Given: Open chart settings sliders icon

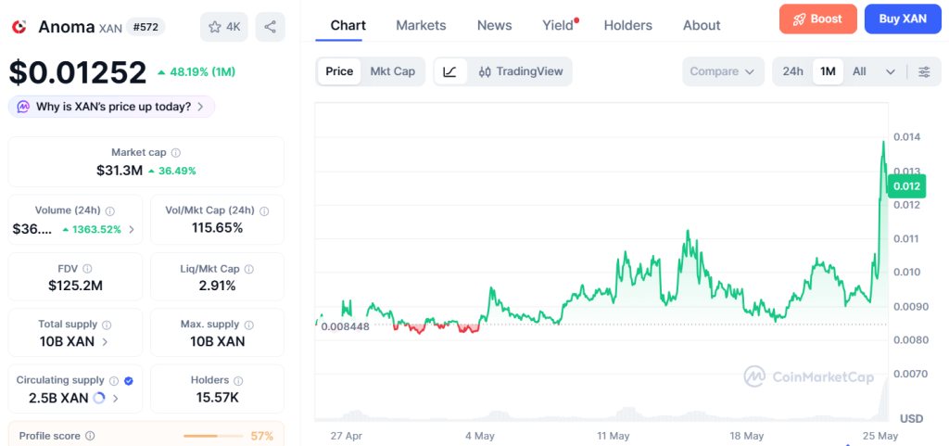Looking at the screenshot, I should click(924, 71).
